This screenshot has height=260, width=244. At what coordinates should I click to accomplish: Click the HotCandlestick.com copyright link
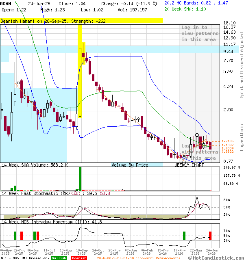[x=216, y=258]
